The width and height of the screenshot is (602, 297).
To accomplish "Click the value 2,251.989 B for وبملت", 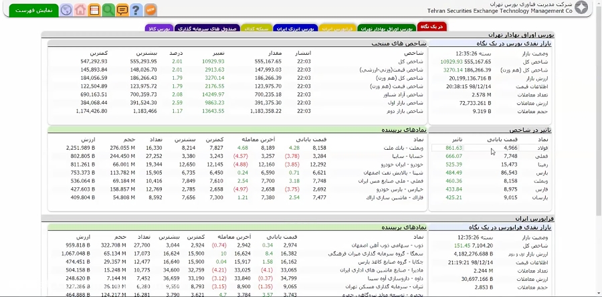I will click(81, 148).
